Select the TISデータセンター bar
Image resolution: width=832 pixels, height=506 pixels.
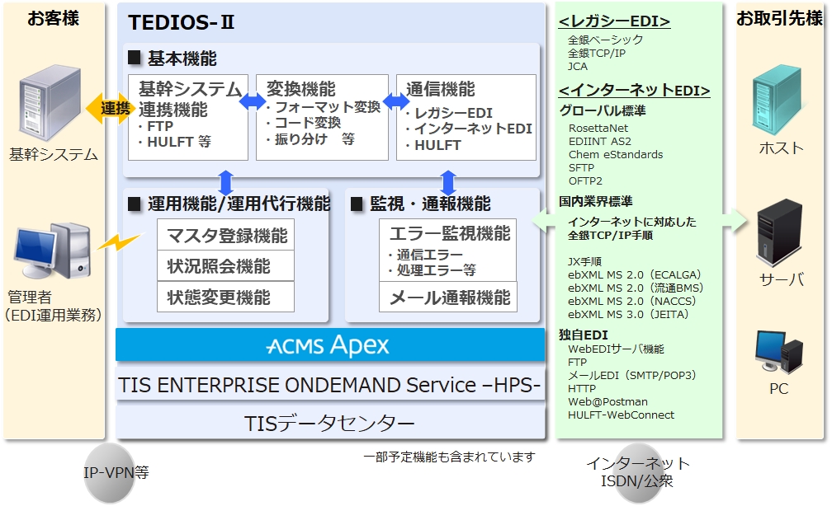pos(330,423)
